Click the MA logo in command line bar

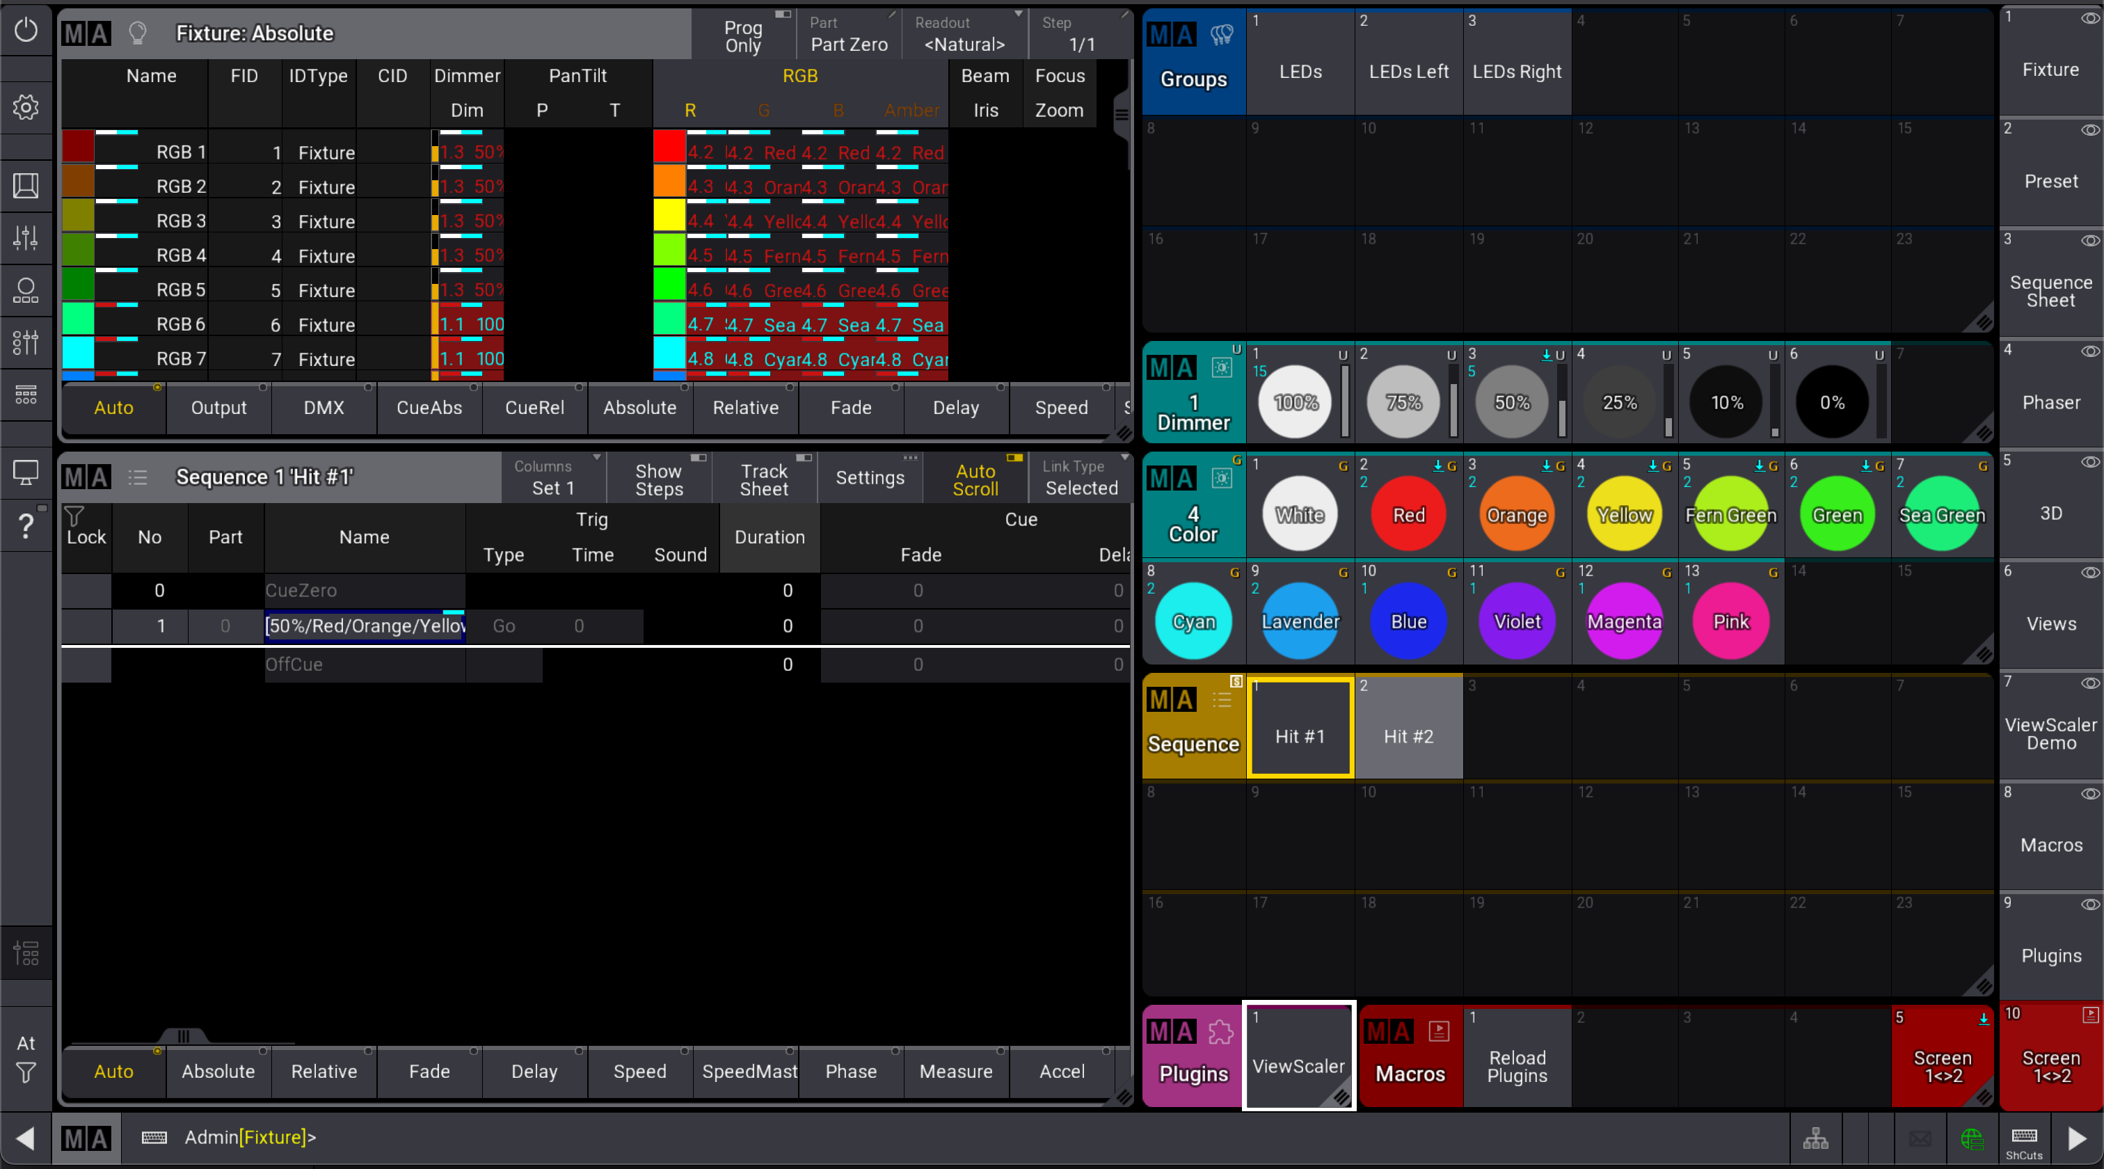[86, 1138]
